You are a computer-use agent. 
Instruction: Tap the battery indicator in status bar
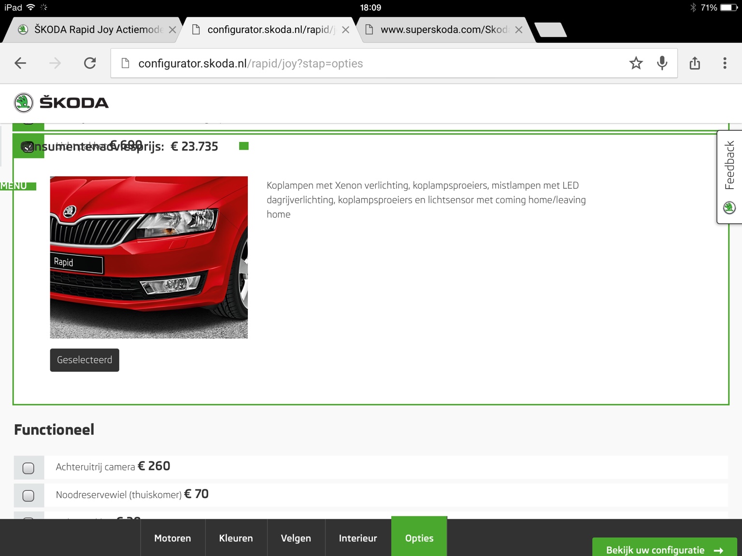728,7
